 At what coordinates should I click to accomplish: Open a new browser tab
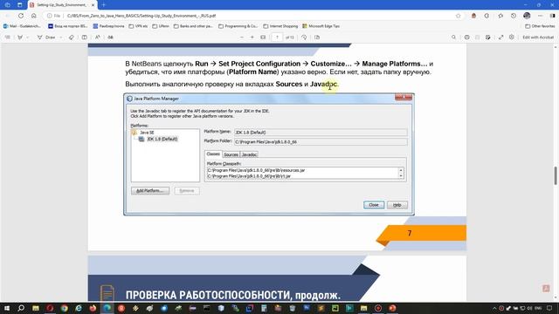104,5
